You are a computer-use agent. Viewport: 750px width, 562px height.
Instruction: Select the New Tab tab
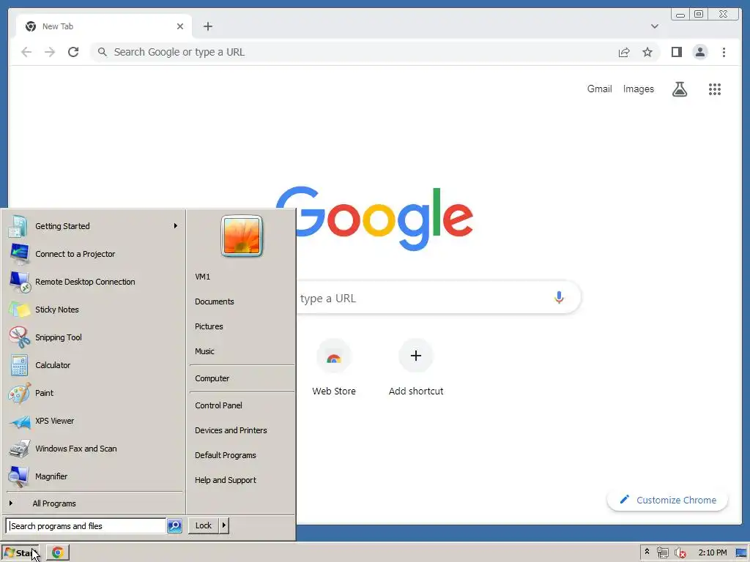[104, 26]
